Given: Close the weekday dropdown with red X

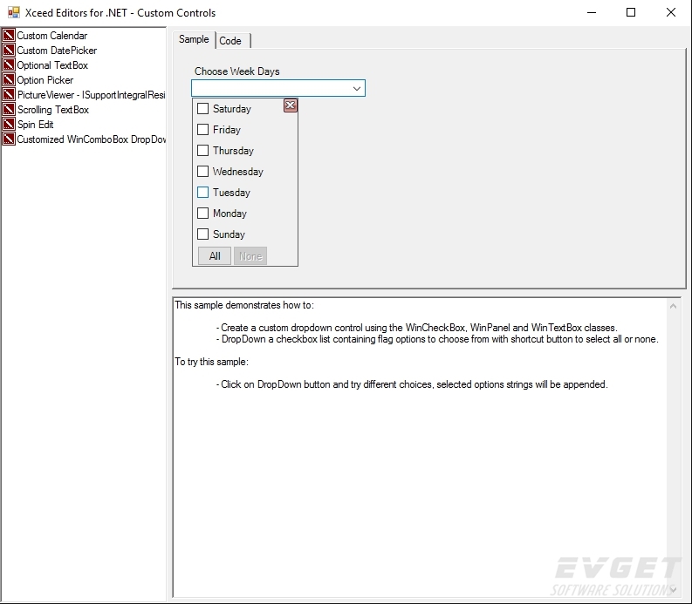Looking at the screenshot, I should 290,105.
